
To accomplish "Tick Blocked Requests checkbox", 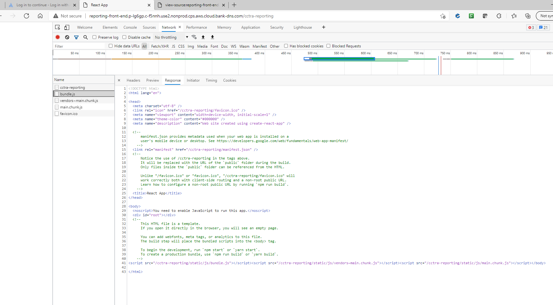I will coord(328,46).
